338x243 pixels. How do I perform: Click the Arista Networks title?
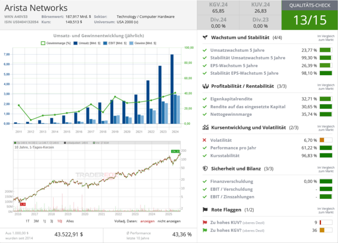coord(36,8)
